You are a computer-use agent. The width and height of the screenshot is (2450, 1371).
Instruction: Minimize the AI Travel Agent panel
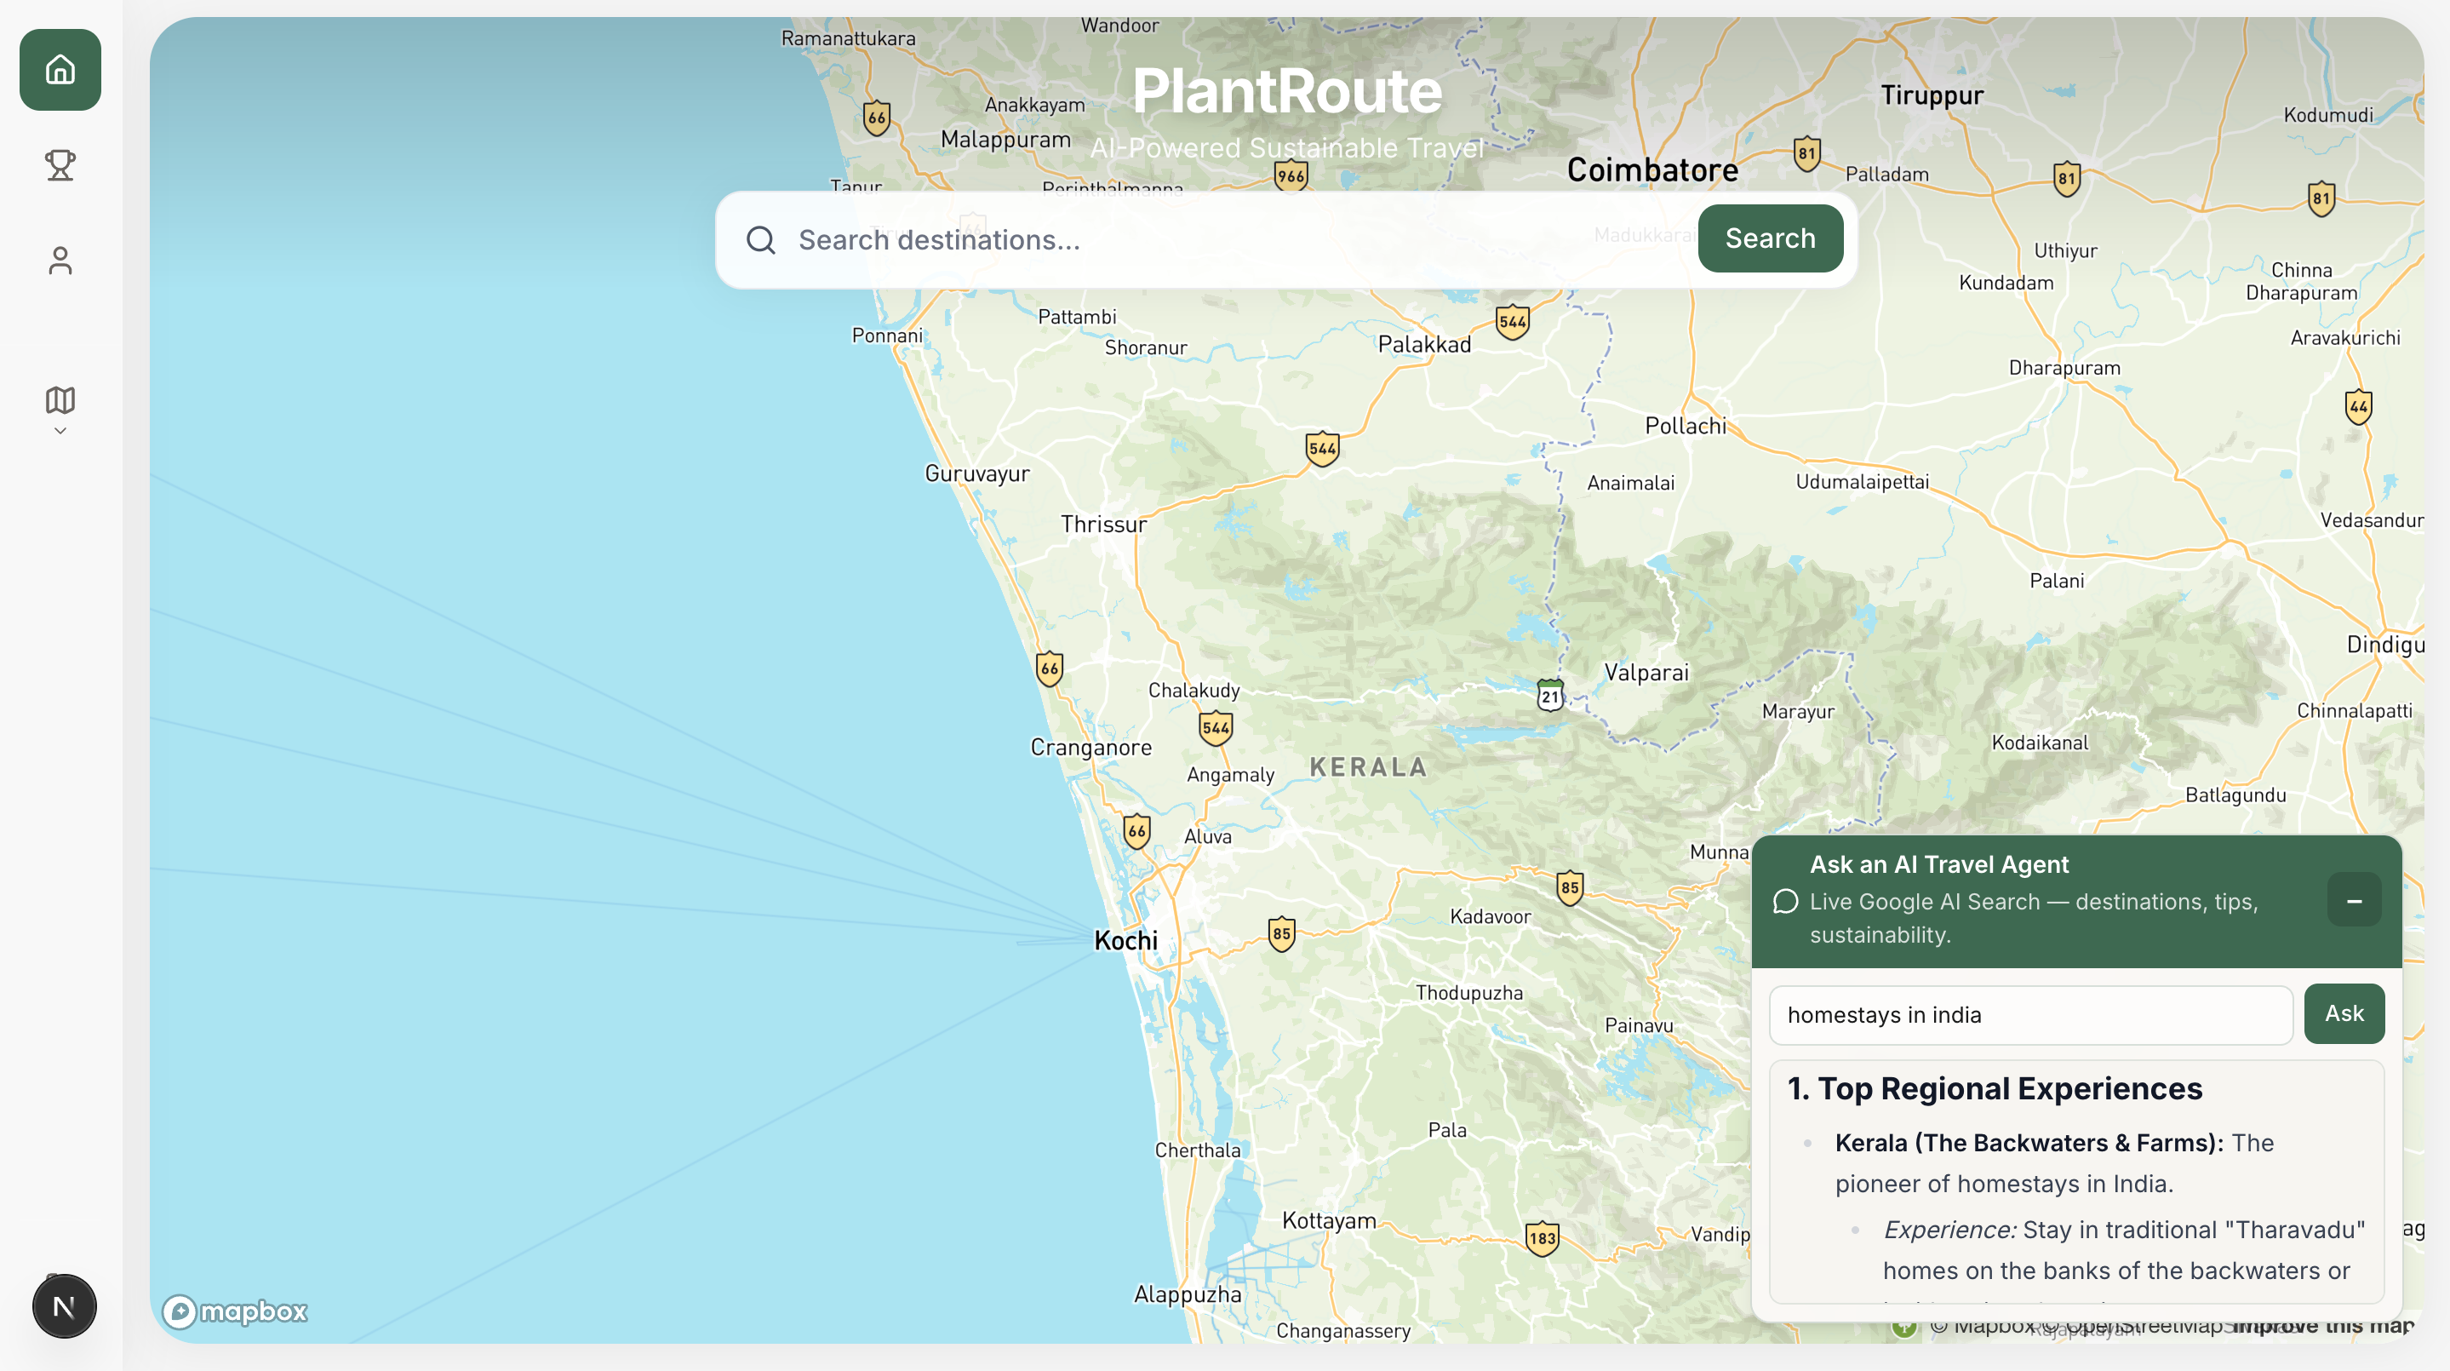point(2354,900)
